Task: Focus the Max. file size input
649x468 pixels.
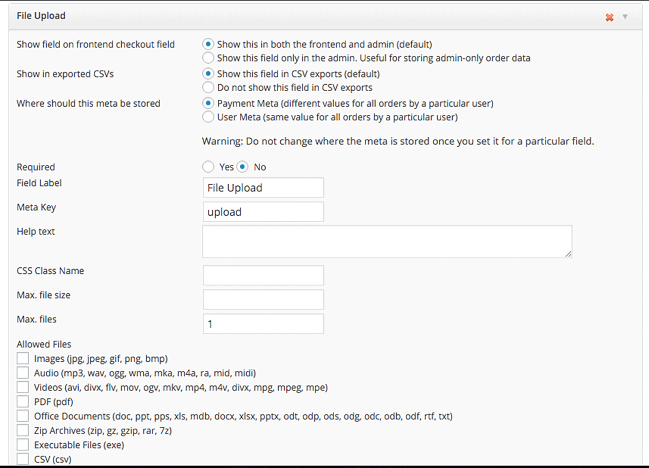Action: coord(263,300)
